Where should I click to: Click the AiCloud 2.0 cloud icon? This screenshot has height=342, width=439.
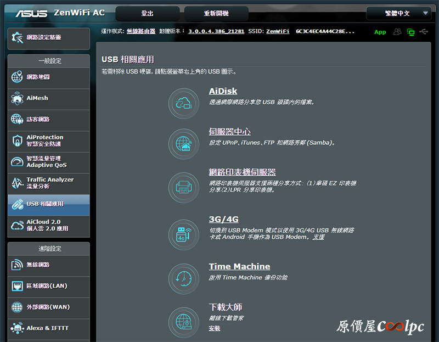click(x=17, y=226)
